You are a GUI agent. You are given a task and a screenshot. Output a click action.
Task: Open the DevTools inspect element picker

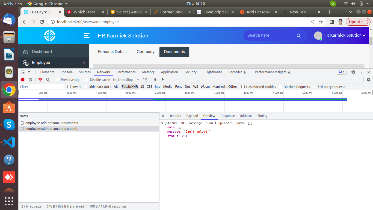coord(23,72)
